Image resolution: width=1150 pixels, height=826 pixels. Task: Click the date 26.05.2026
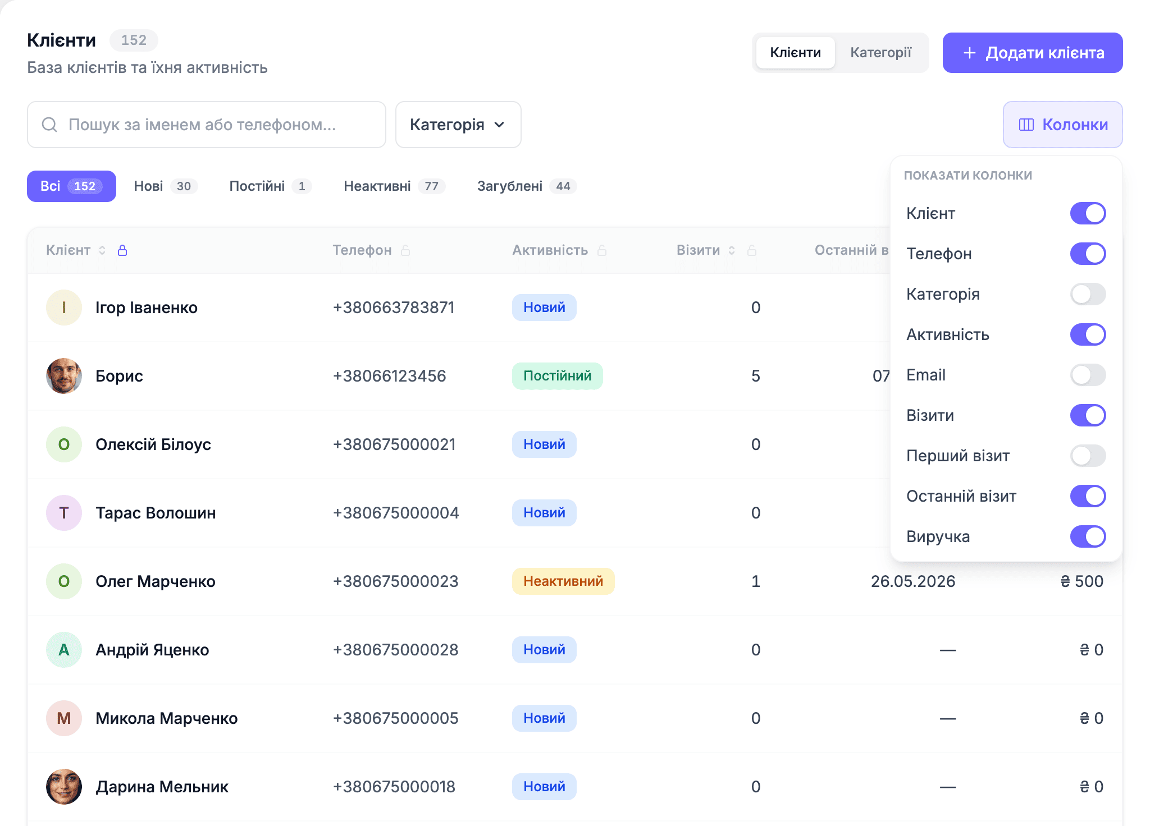coord(913,581)
